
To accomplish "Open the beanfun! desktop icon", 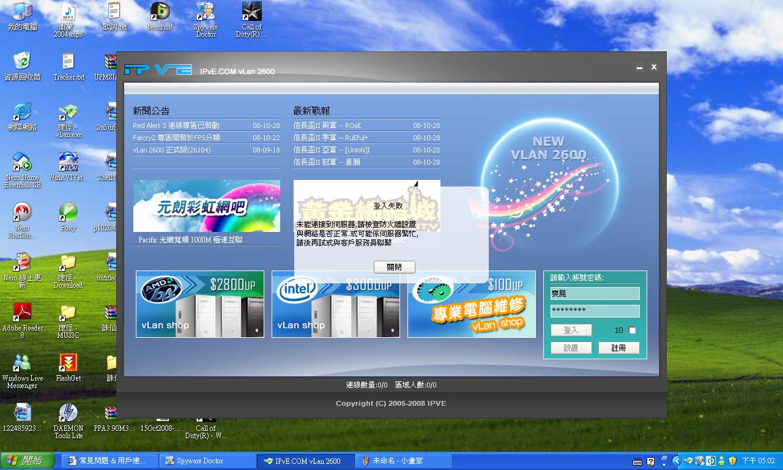I will [159, 12].
